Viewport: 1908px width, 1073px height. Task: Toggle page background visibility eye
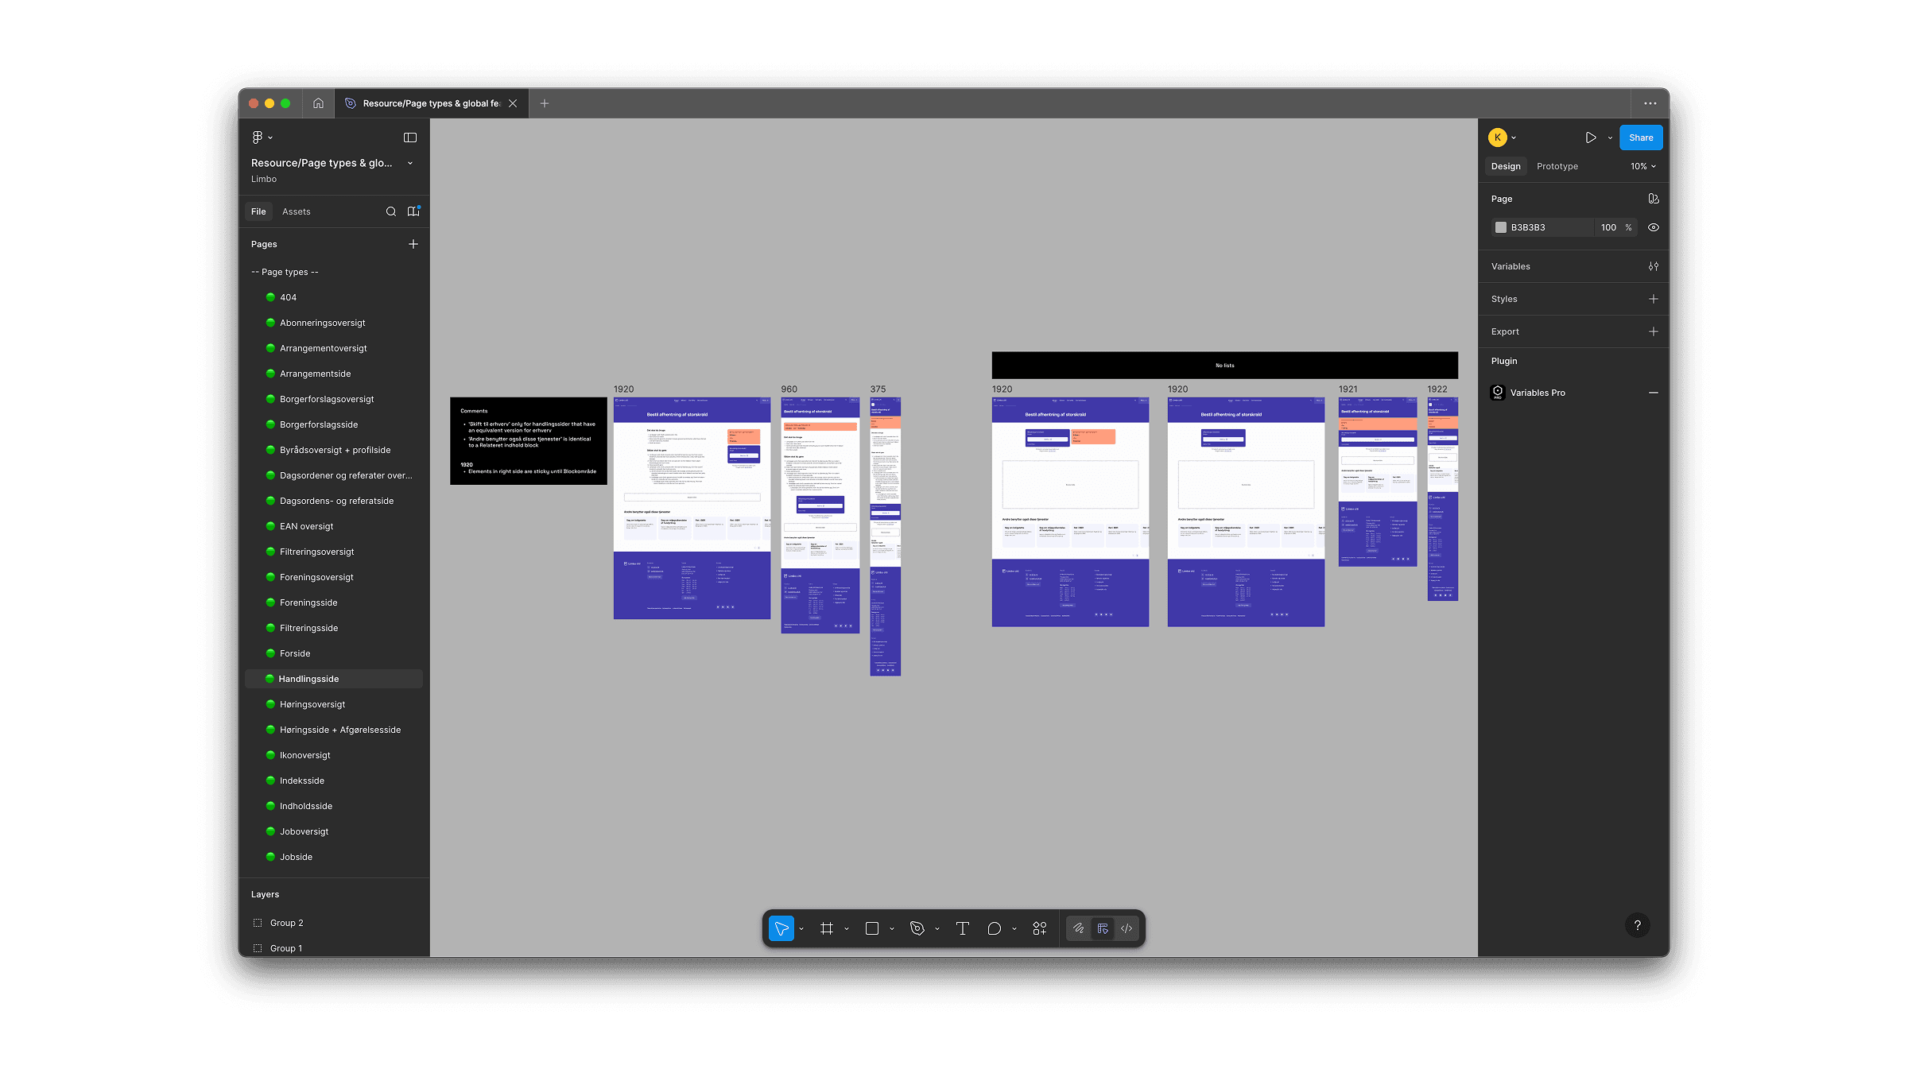click(1654, 227)
